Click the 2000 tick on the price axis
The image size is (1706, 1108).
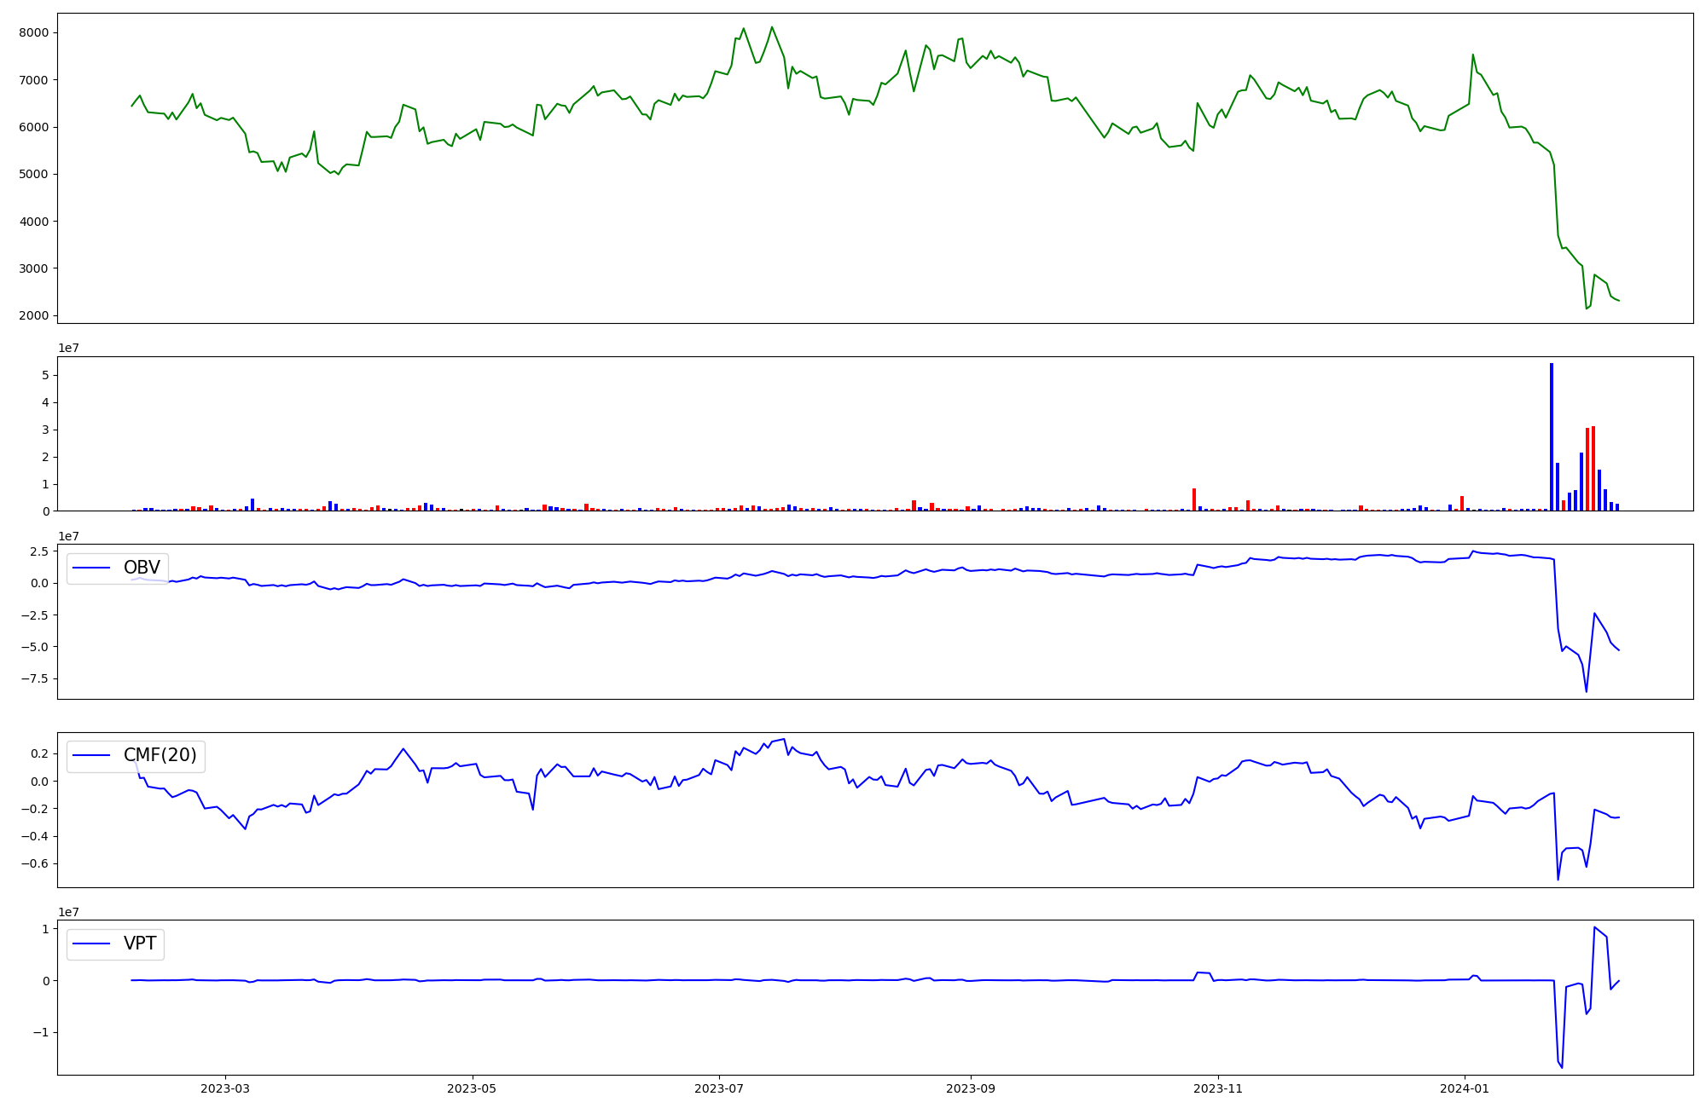(x=35, y=315)
